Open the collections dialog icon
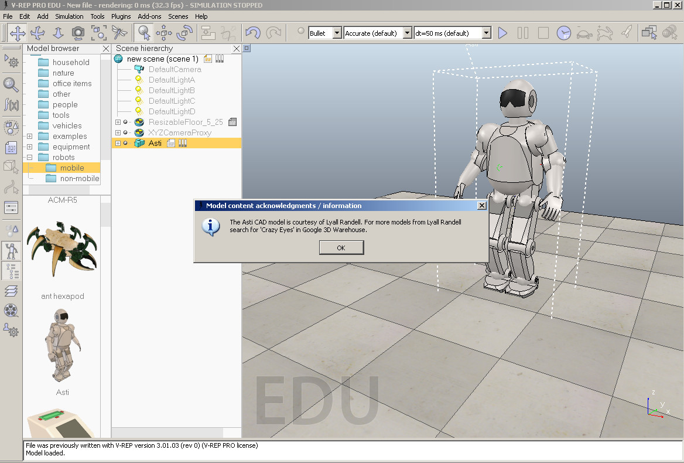 [x=11, y=127]
